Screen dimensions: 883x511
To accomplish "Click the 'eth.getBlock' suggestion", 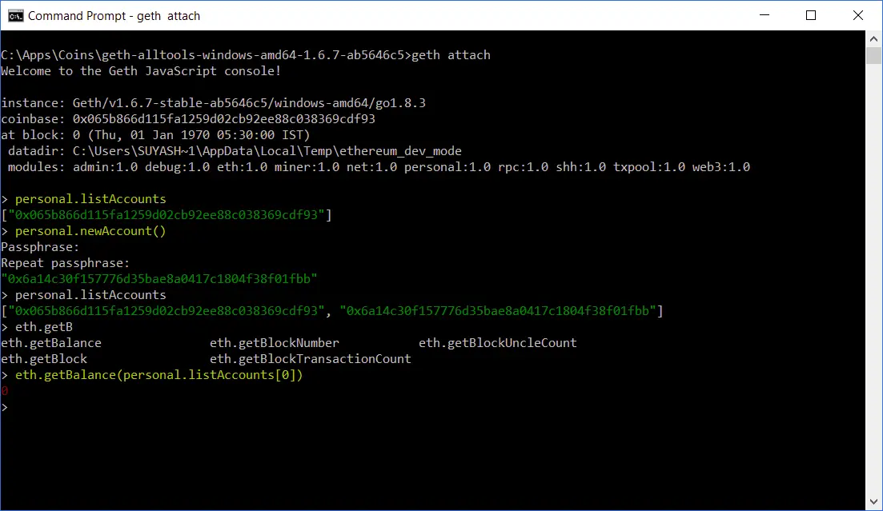I will 44,358.
